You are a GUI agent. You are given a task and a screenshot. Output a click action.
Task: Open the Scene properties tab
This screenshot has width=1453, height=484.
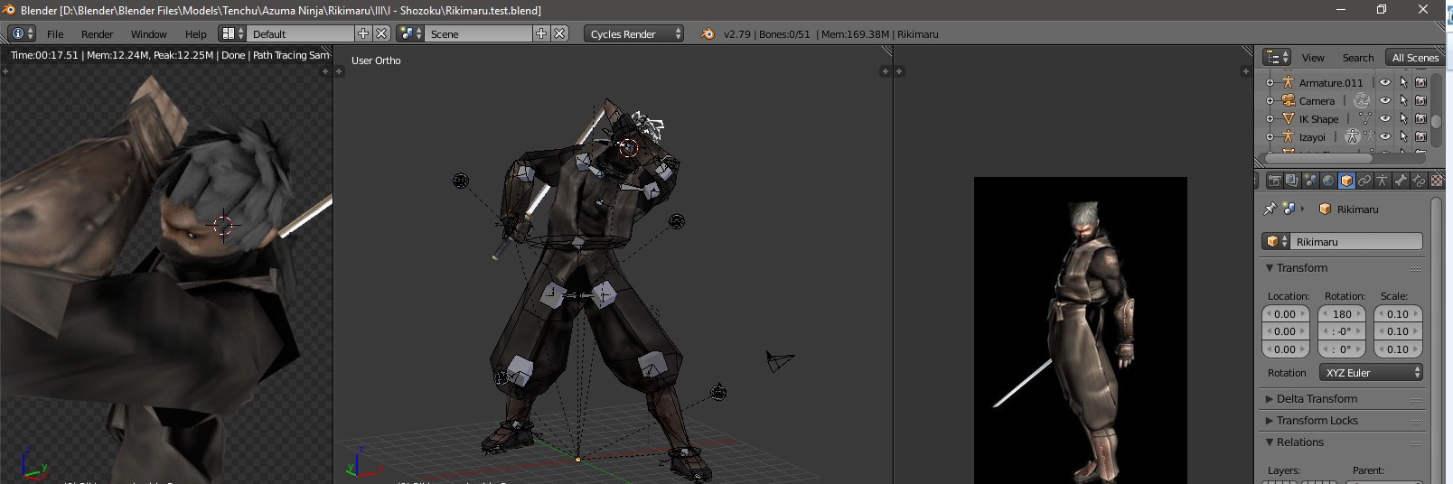click(x=1310, y=181)
